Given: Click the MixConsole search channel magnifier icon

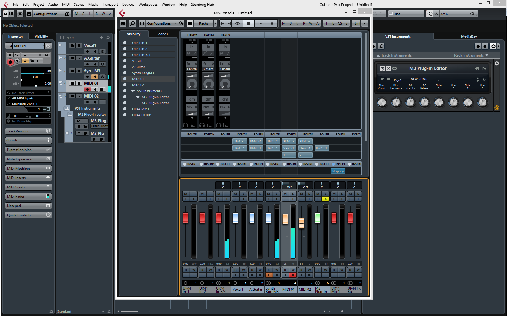Looking at the screenshot, I should (x=132, y=23).
